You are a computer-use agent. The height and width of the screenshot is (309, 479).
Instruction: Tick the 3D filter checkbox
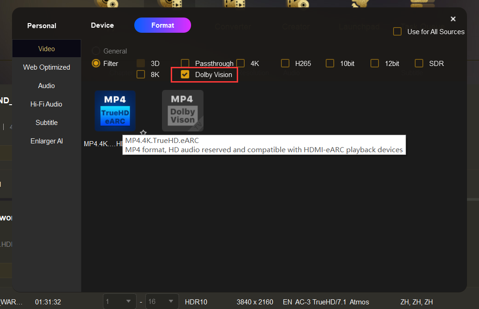point(141,63)
